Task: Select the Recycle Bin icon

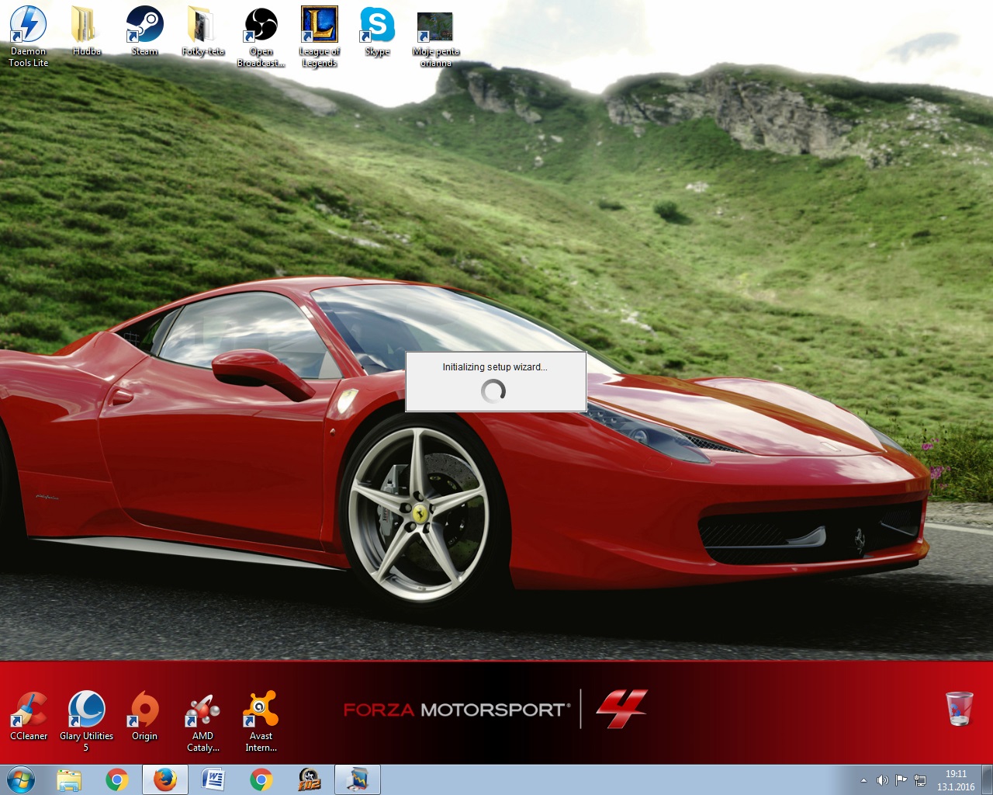Action: tap(960, 708)
